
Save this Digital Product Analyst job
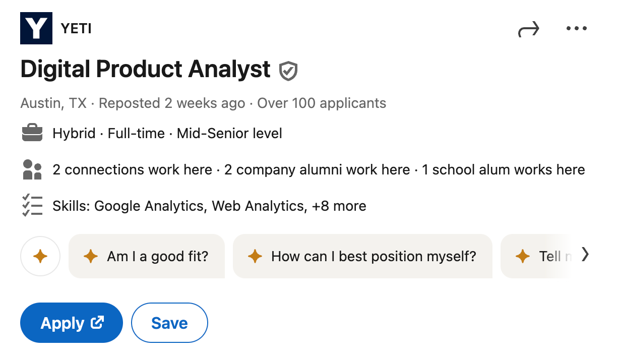click(x=169, y=322)
